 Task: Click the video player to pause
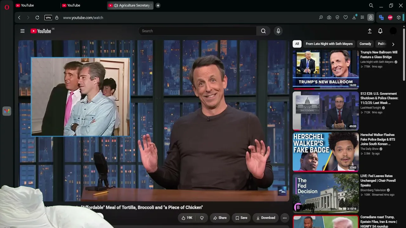(154, 121)
